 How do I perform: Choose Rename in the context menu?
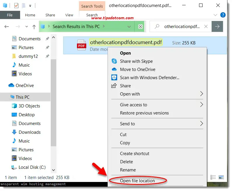[128, 170]
